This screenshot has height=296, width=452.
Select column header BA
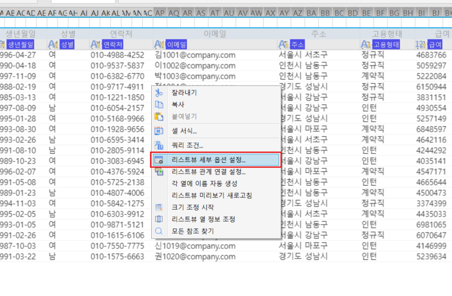[311, 13]
